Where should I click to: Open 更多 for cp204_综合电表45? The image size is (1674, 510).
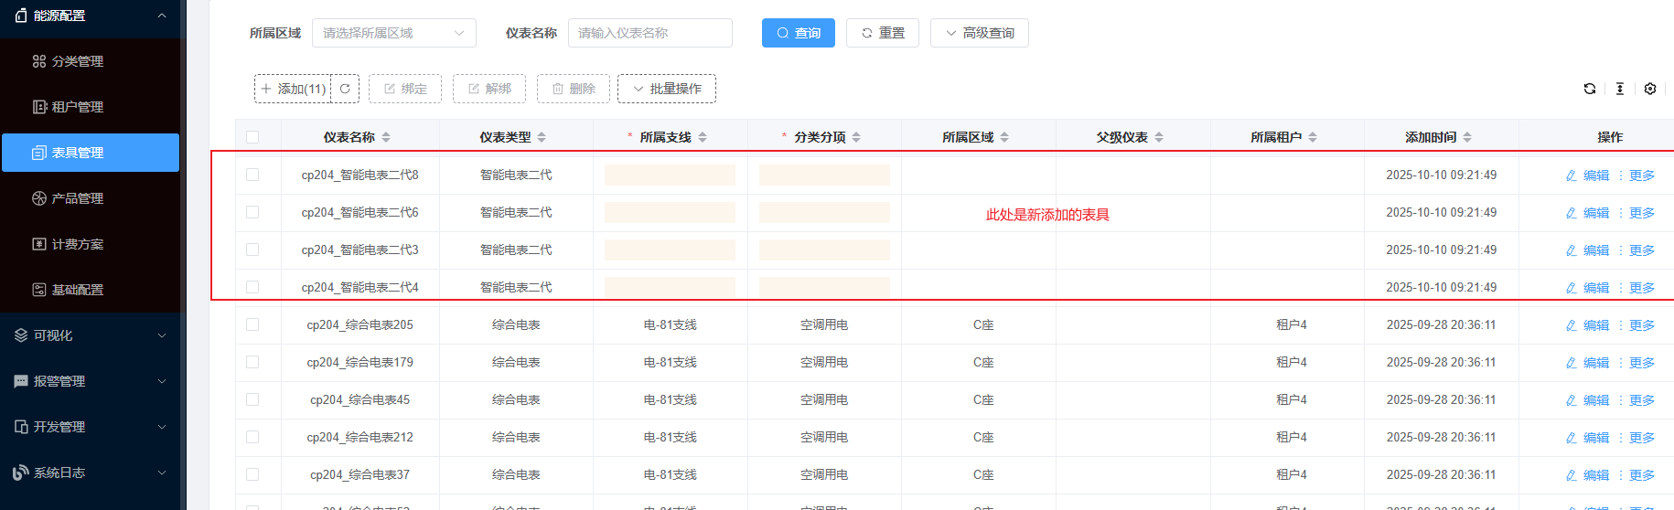click(x=1641, y=400)
